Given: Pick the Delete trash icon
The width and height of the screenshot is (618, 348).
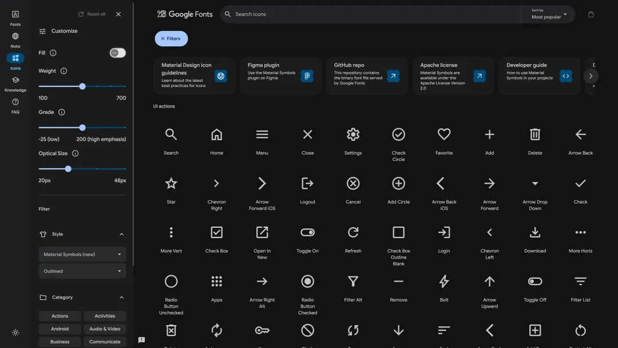Looking at the screenshot, I should 535,135.
